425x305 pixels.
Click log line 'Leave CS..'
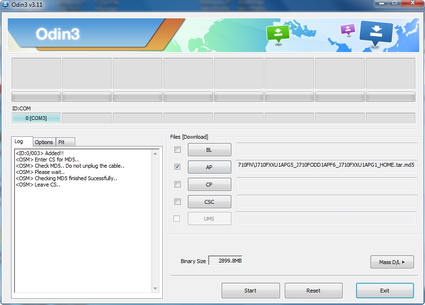[38, 185]
